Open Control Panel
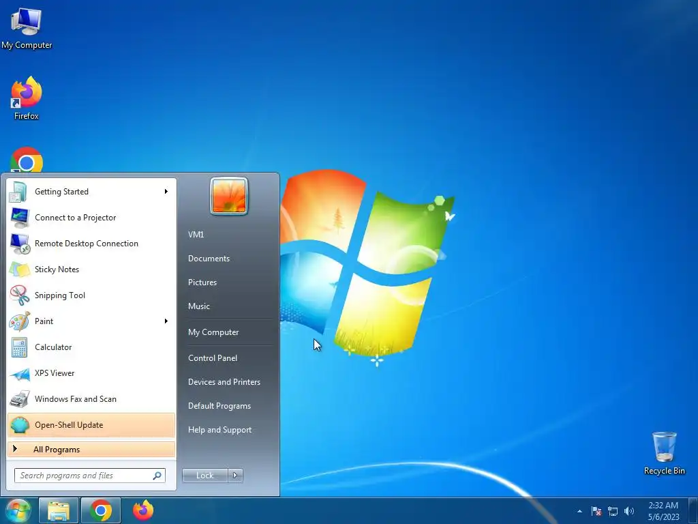The height and width of the screenshot is (524, 698). coord(213,358)
